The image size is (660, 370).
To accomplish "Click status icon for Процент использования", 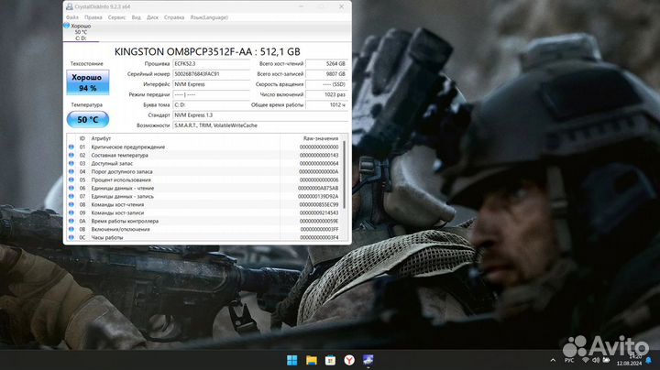I will click(x=71, y=180).
